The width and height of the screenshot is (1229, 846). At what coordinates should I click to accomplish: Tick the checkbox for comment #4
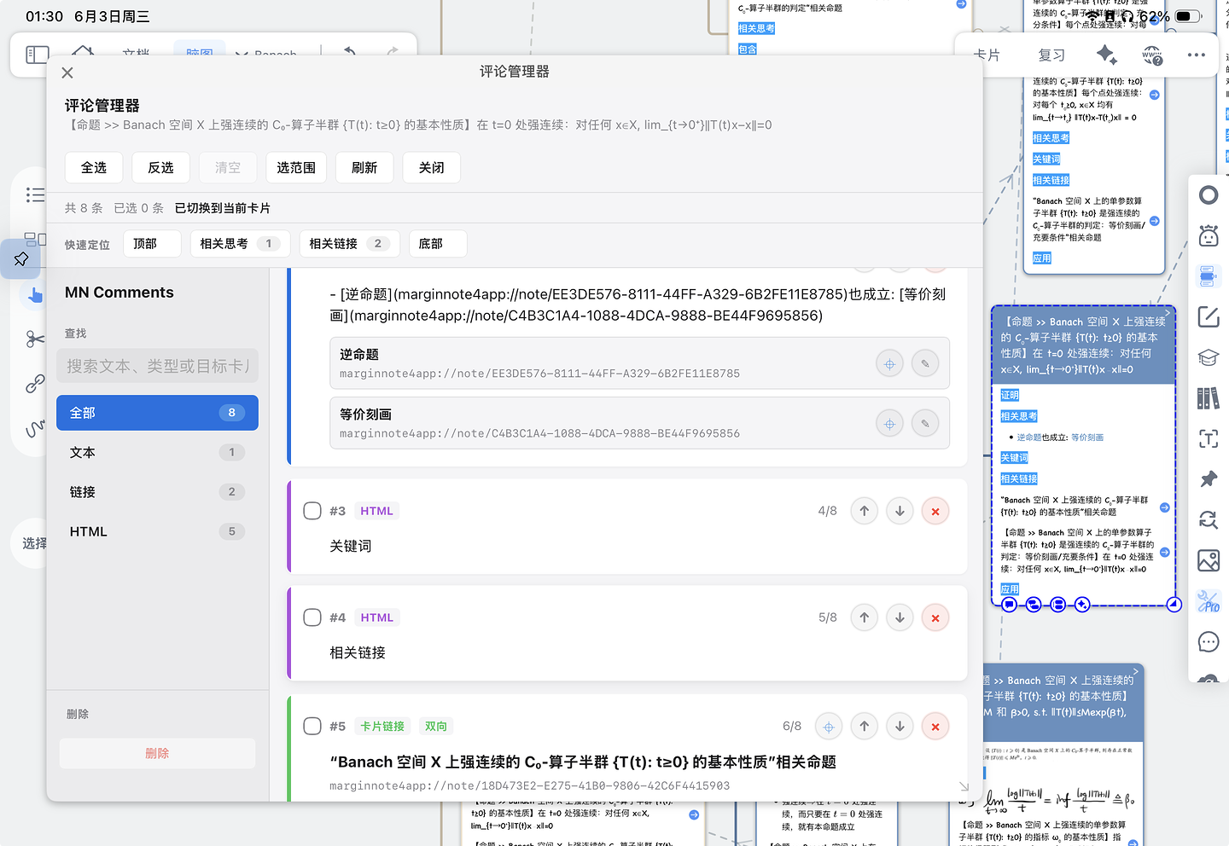(x=312, y=617)
